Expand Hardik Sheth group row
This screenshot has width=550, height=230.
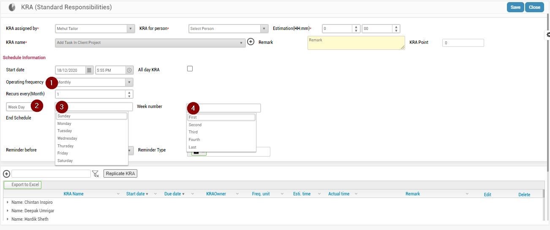point(8,219)
